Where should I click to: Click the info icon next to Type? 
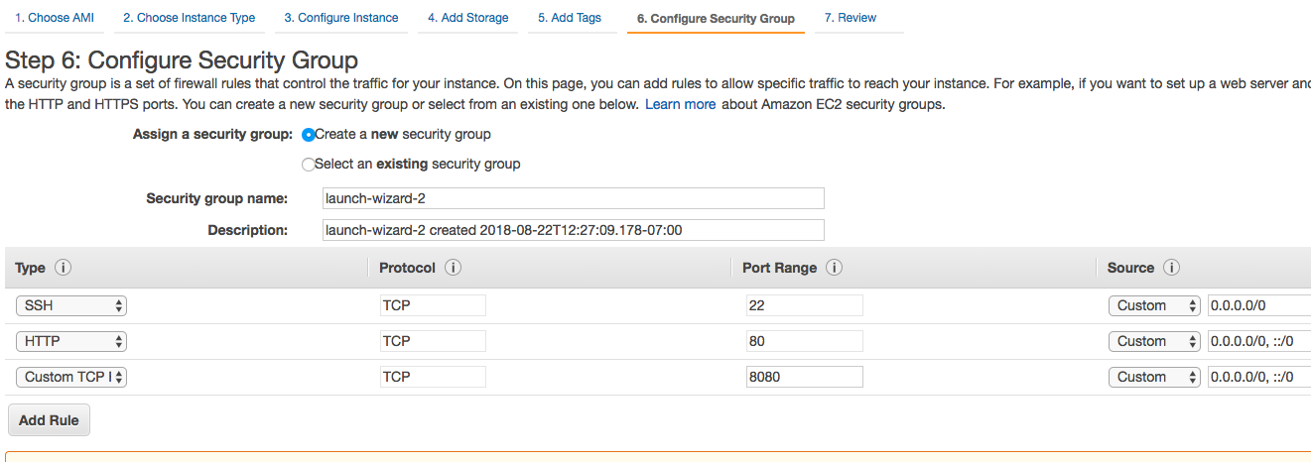[x=64, y=269]
